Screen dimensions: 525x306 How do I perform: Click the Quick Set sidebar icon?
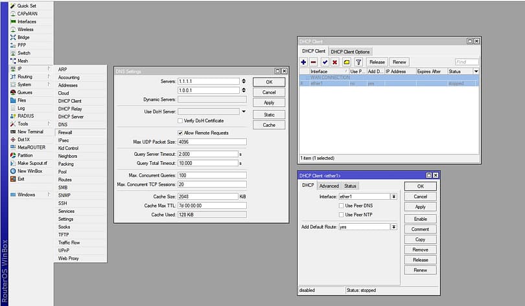(x=13, y=6)
